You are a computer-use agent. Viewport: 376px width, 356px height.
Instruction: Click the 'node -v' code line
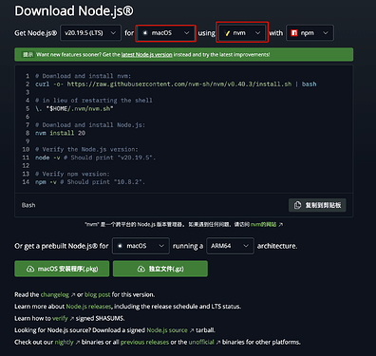coord(95,158)
